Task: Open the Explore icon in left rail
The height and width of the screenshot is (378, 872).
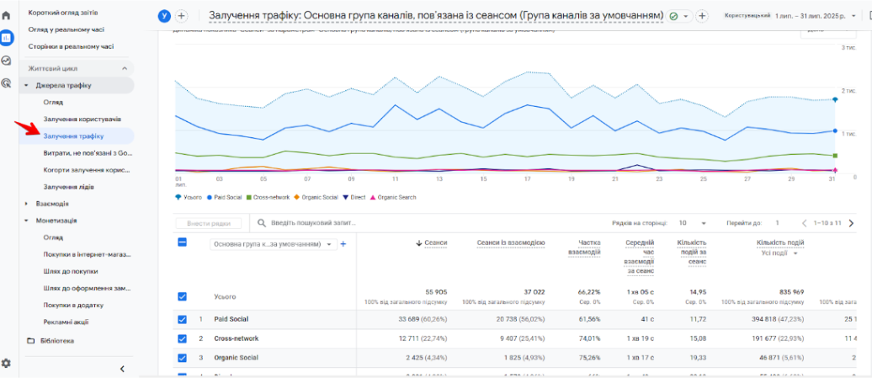Action: 7,61
